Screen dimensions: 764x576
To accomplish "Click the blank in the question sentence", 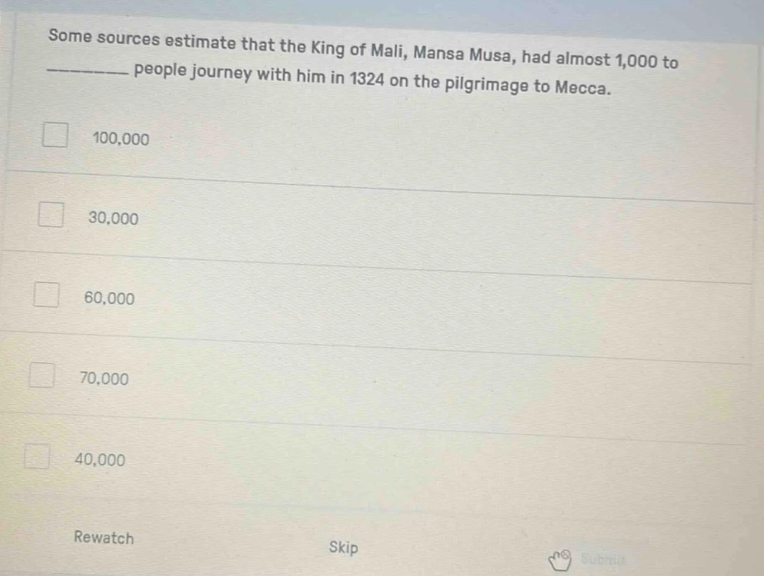I will coord(84,71).
